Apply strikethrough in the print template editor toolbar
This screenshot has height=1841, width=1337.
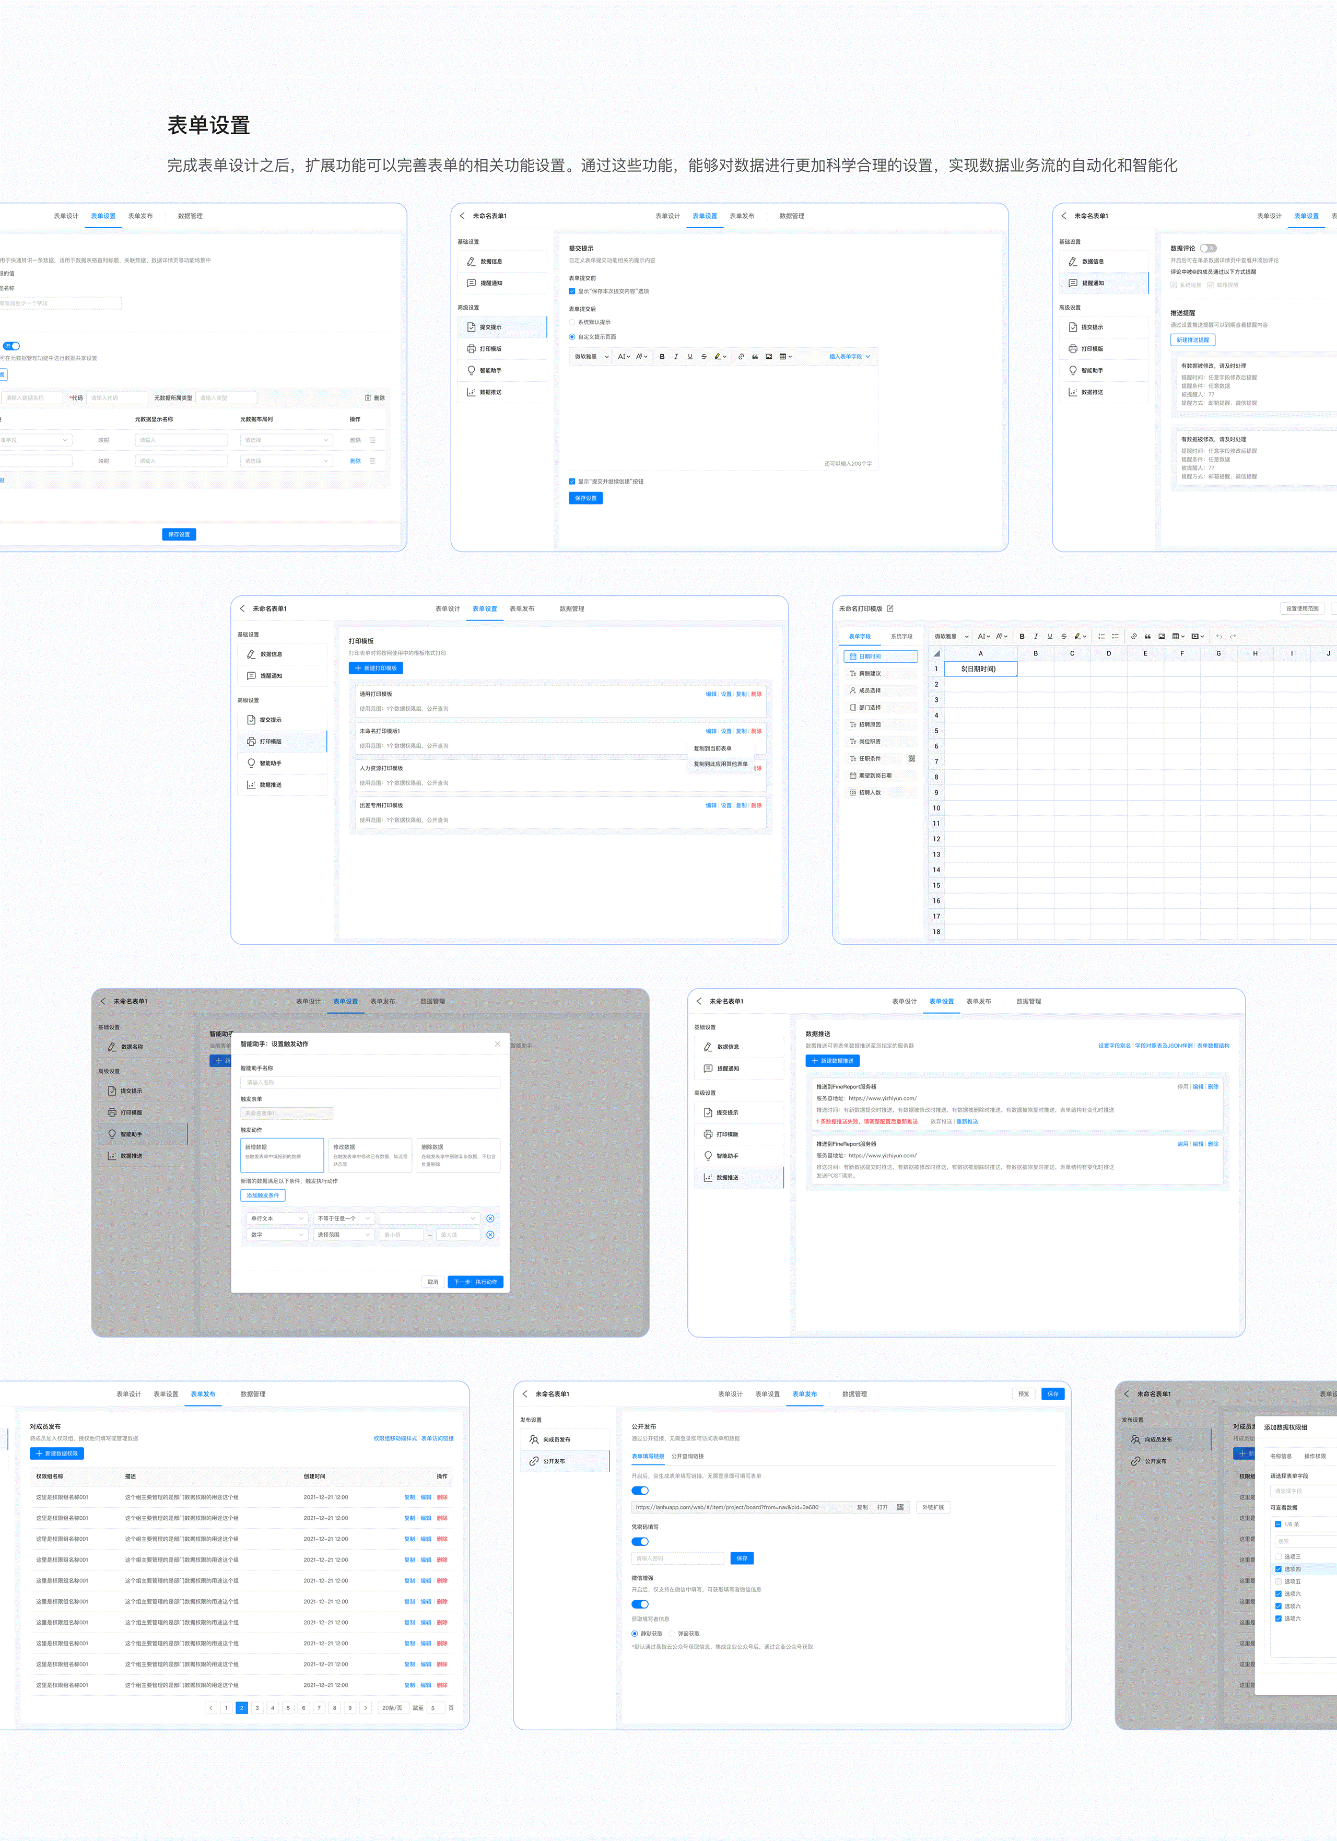pos(1063,637)
